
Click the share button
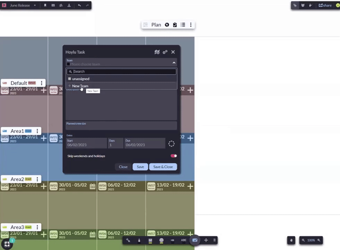click(x=325, y=6)
